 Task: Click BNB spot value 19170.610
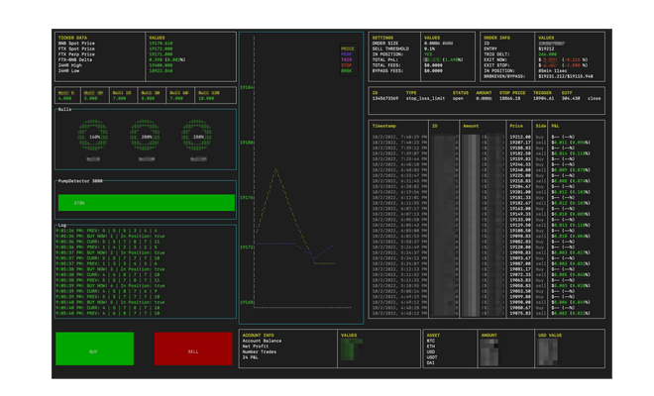pos(161,44)
